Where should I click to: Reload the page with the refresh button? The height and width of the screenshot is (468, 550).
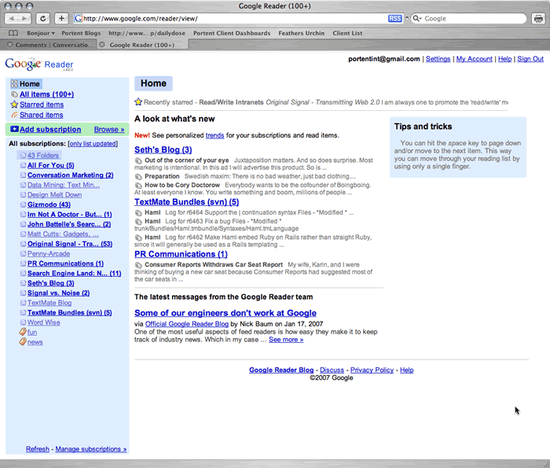(x=42, y=18)
